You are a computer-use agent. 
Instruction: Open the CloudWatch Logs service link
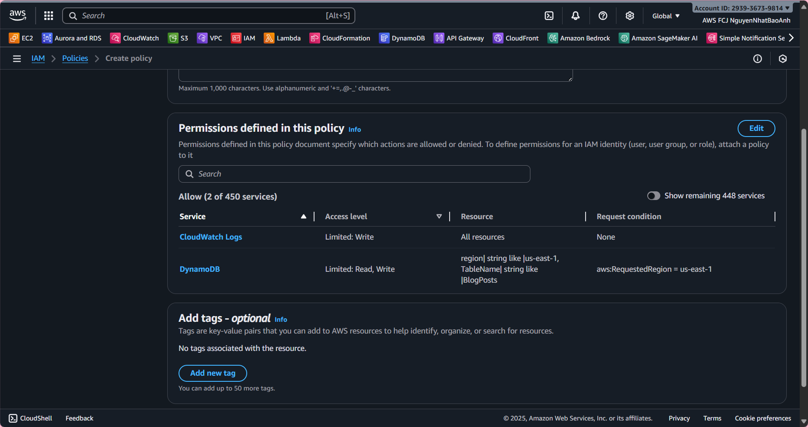(211, 237)
